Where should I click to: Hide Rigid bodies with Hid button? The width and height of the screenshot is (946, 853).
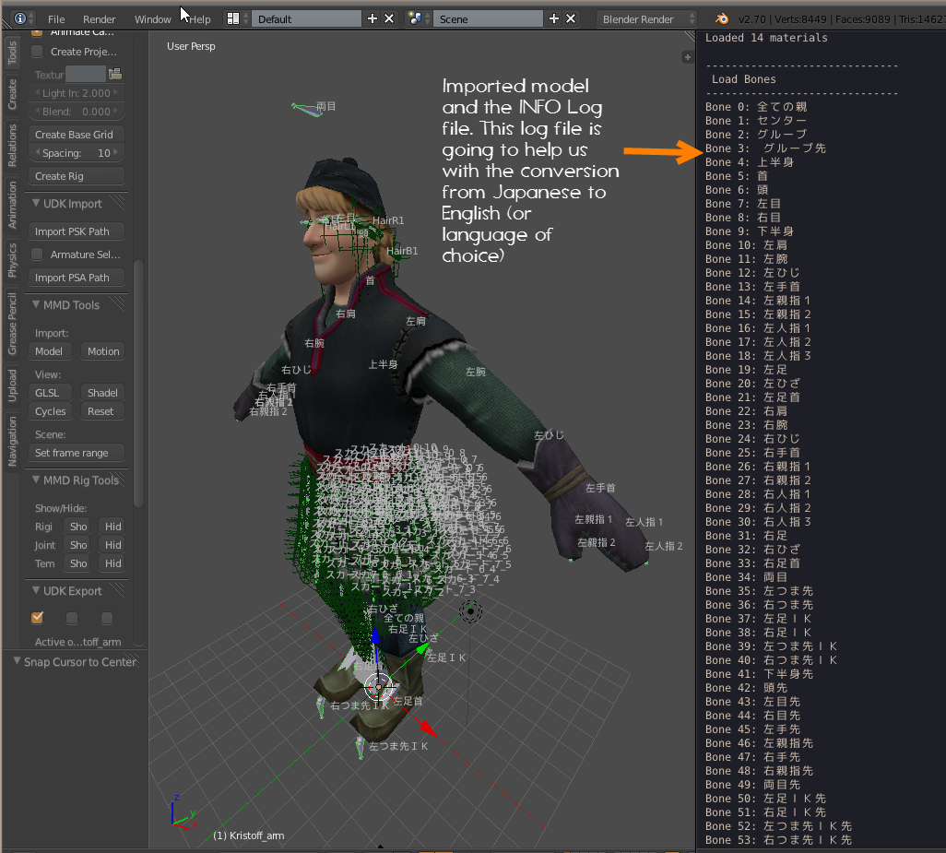click(x=112, y=527)
